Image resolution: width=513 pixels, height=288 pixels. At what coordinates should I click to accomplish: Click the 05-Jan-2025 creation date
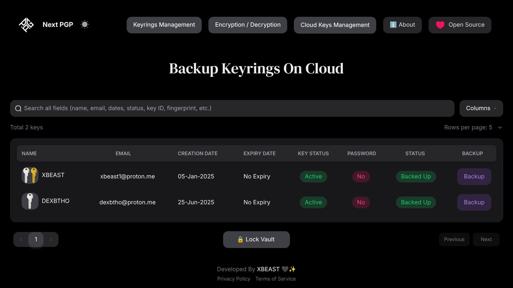coord(196,177)
